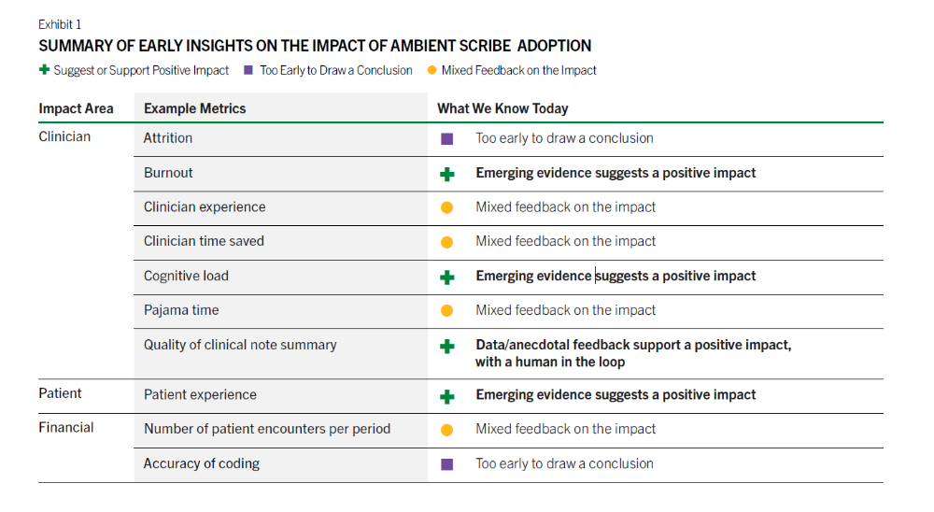Screen dimensions: 934x512
Task: Click the Example Metrics column header
Action: click(194, 108)
